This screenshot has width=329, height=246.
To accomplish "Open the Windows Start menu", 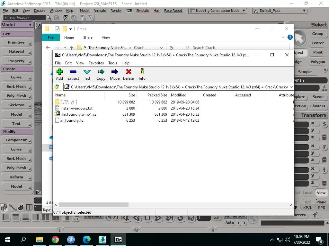I will tap(8, 240).
